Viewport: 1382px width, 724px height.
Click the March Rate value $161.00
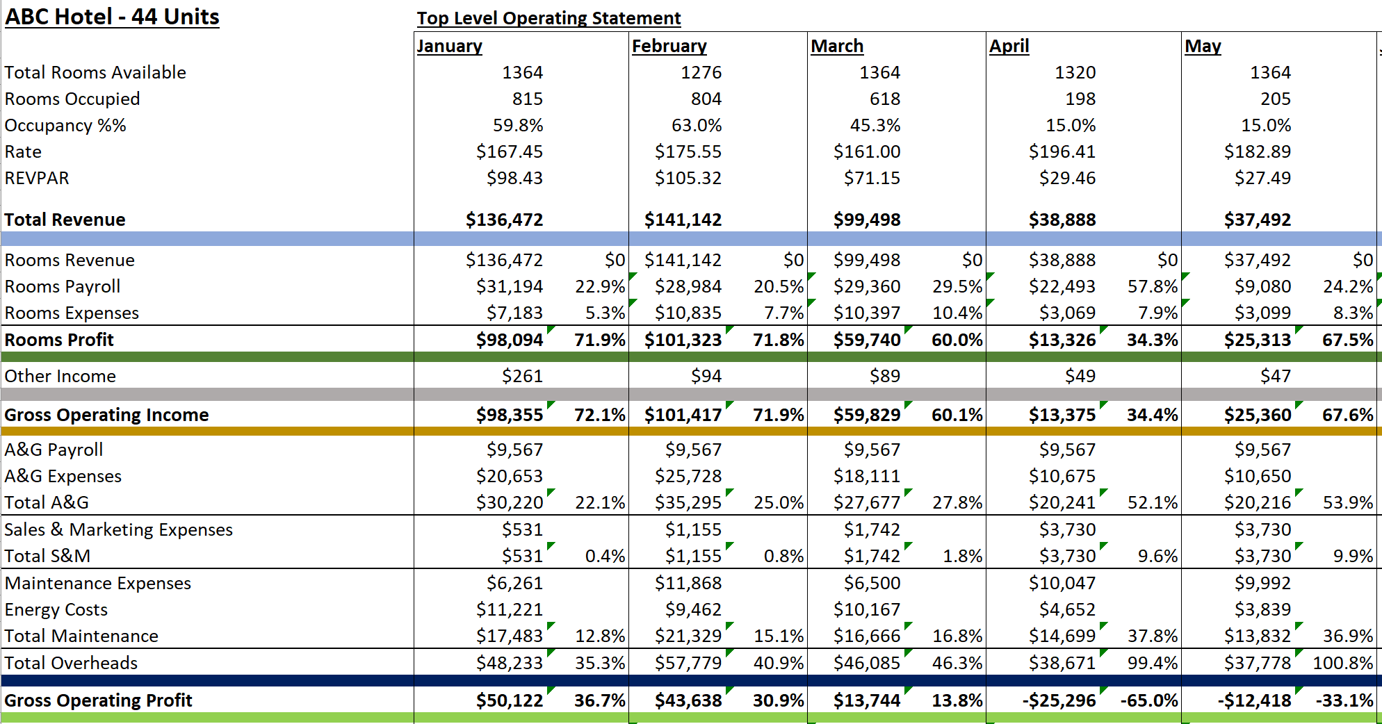click(x=865, y=151)
